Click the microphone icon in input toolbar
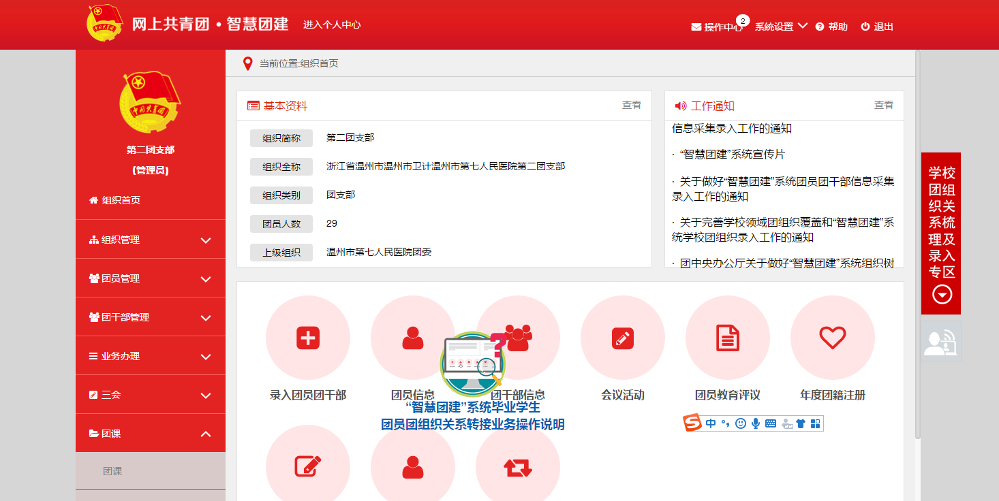 coord(756,423)
